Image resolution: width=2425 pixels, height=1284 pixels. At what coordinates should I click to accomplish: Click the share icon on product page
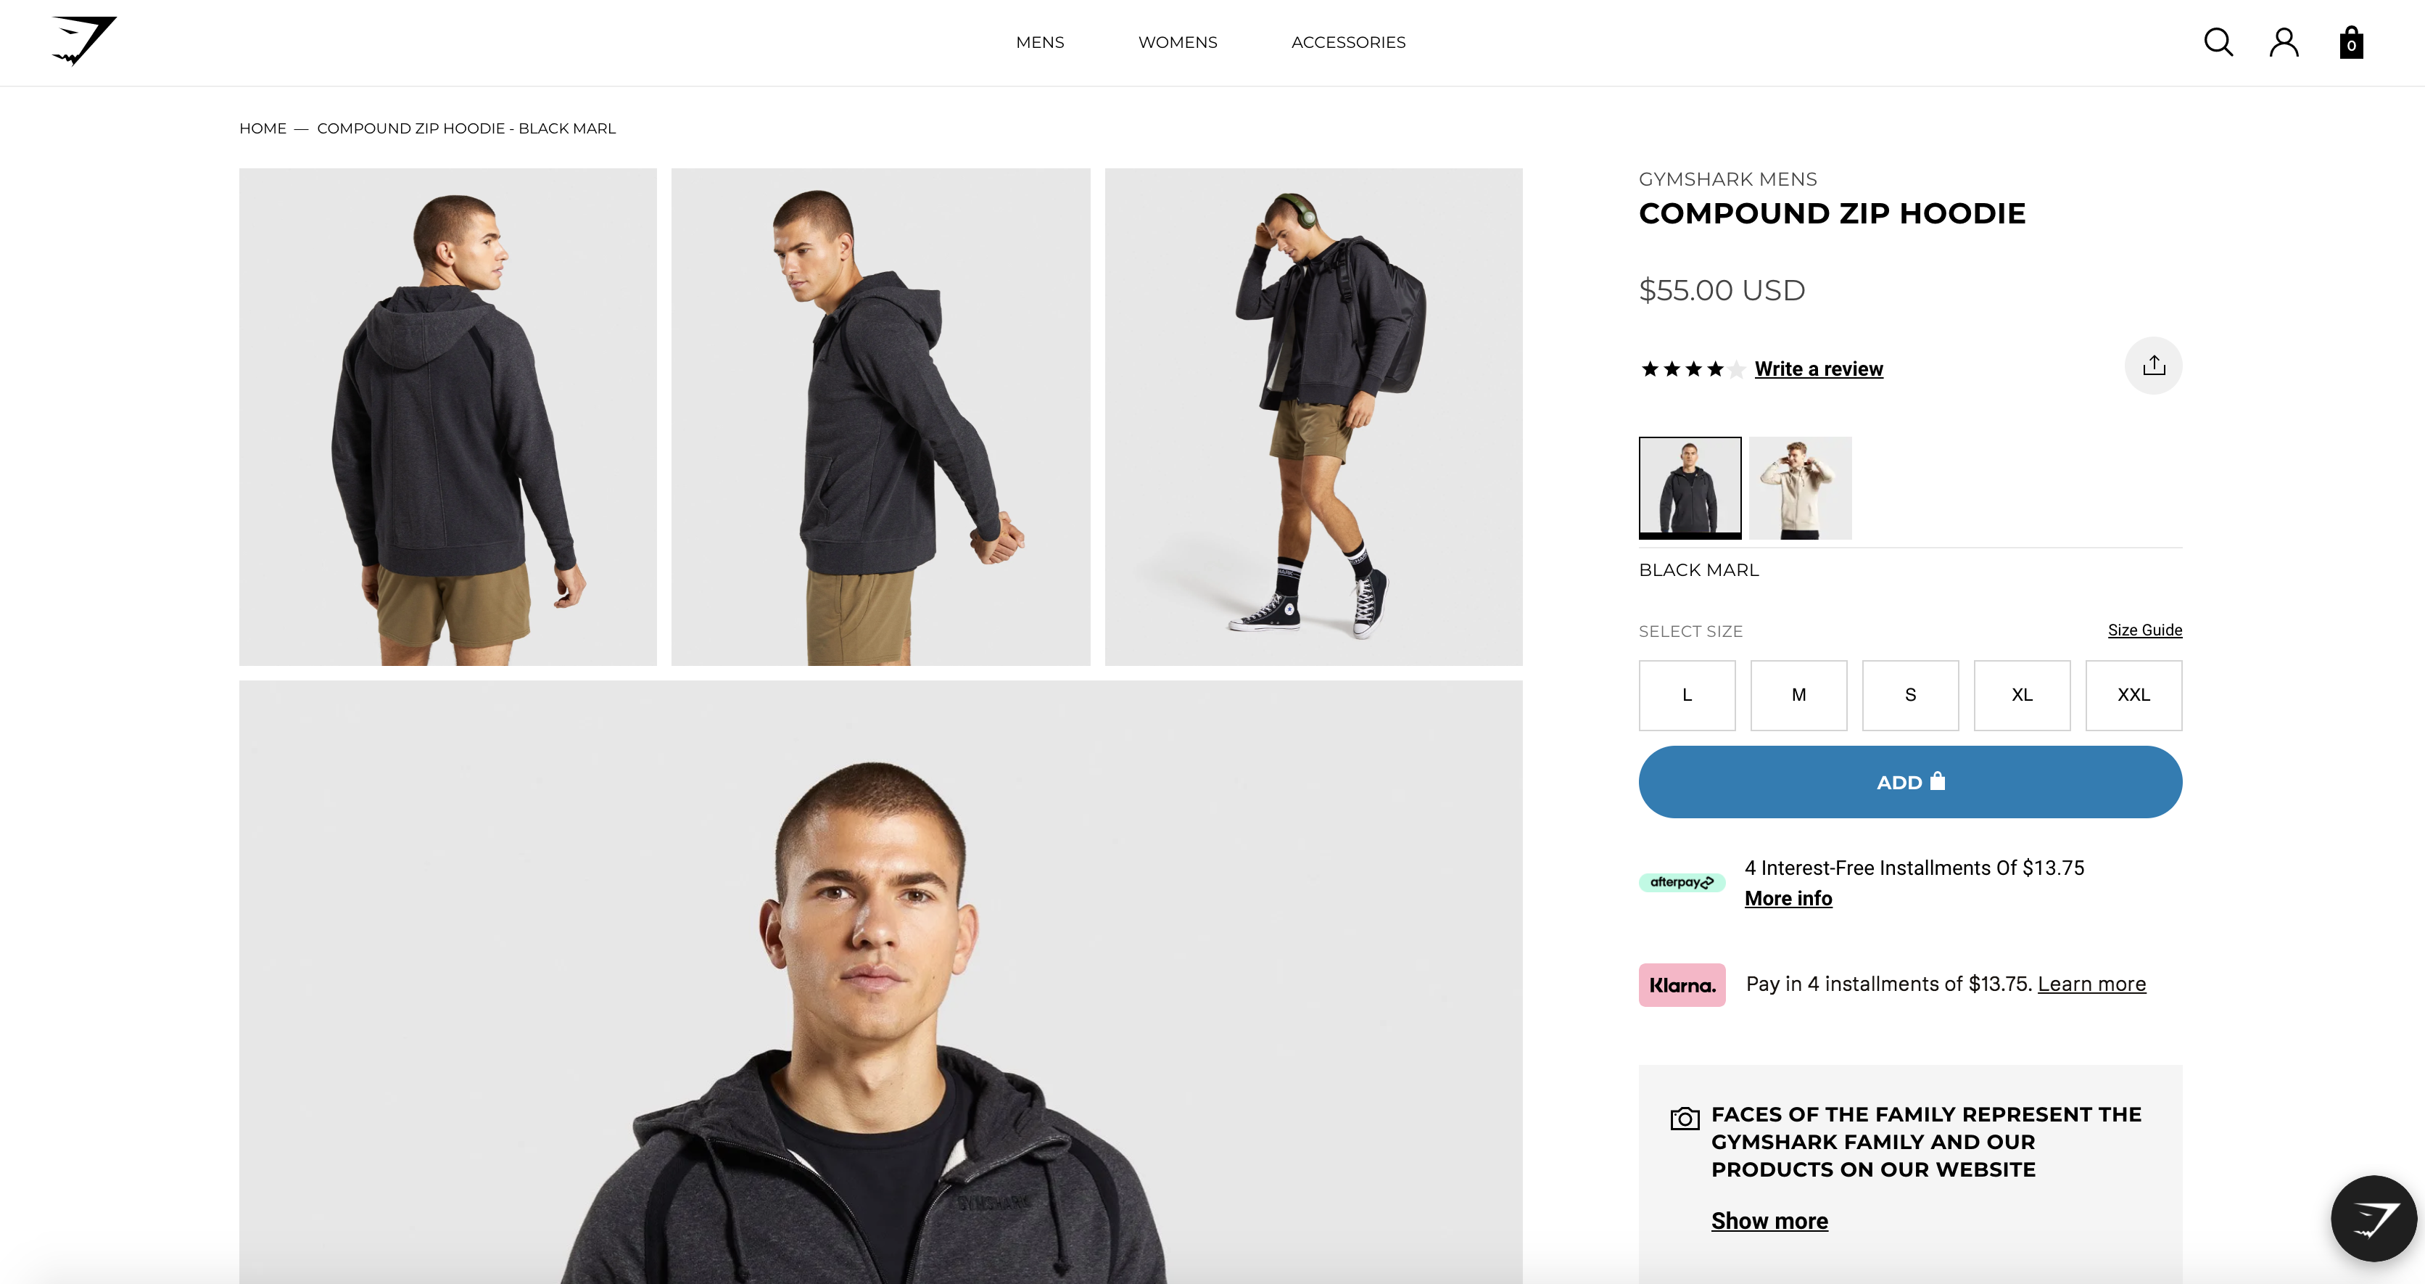tap(2154, 363)
